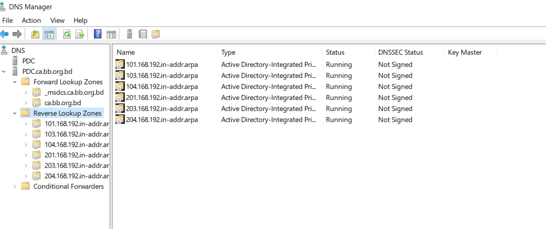Expand the ca.bb.org.bd forward zone

pyautogui.click(x=26, y=103)
